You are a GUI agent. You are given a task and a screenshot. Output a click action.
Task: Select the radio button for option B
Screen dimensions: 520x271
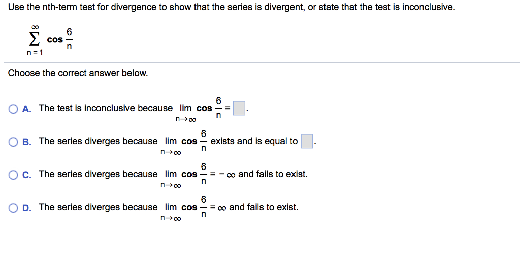13,142
